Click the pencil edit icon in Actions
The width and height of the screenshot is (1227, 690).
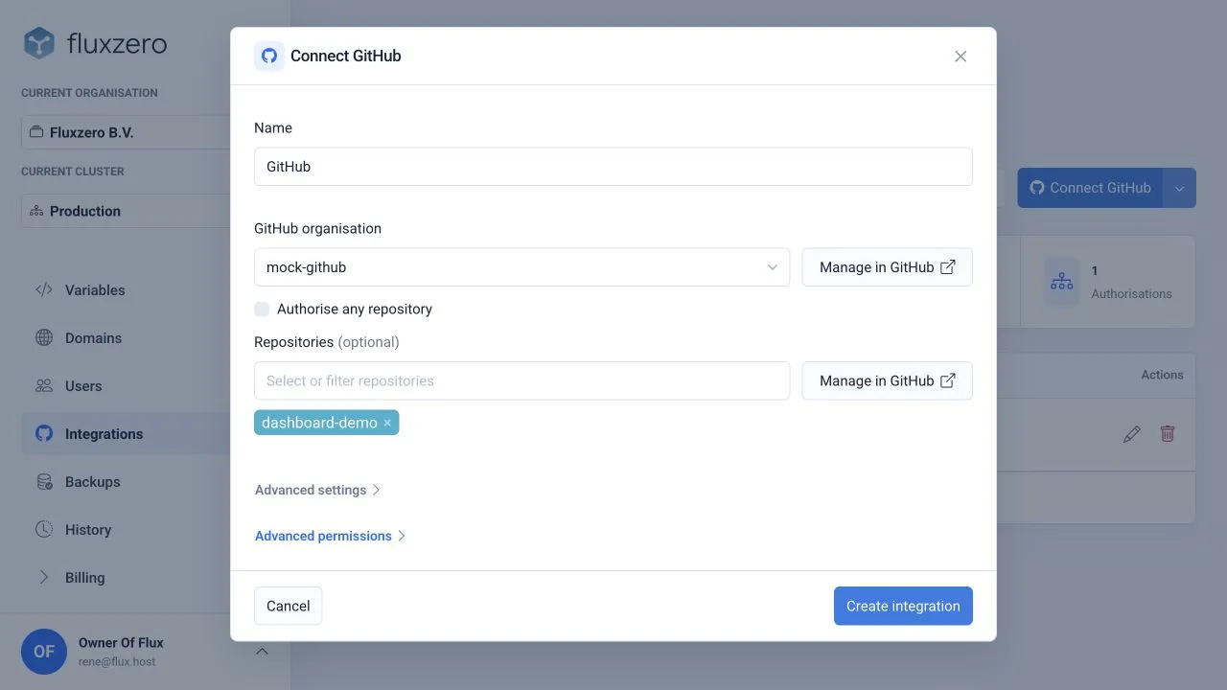point(1132,434)
